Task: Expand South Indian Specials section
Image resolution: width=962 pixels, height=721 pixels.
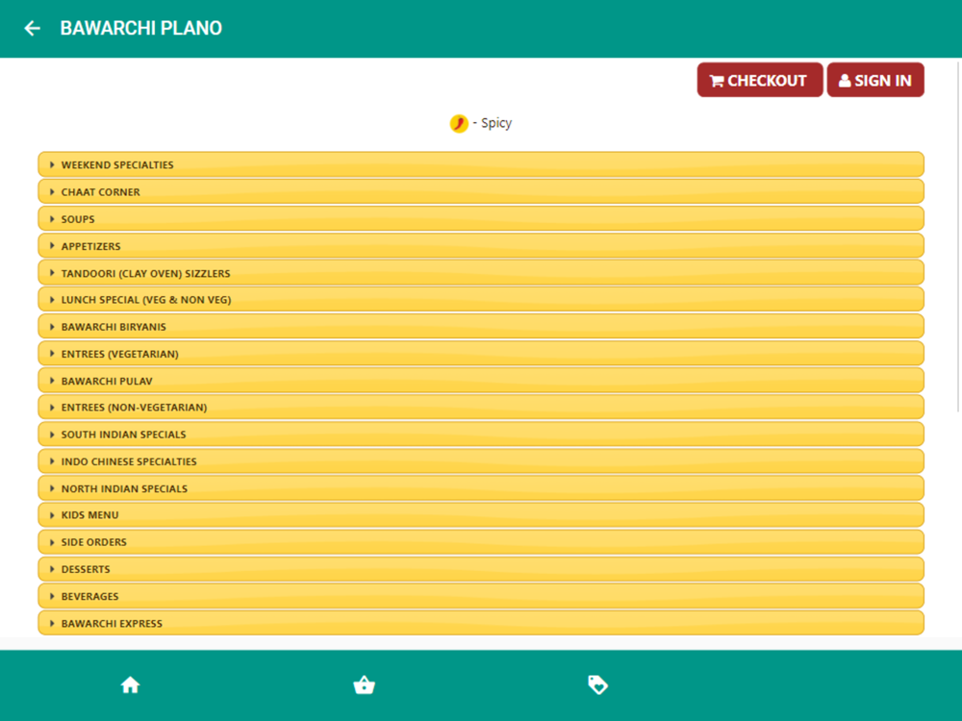Action: pyautogui.click(x=481, y=435)
